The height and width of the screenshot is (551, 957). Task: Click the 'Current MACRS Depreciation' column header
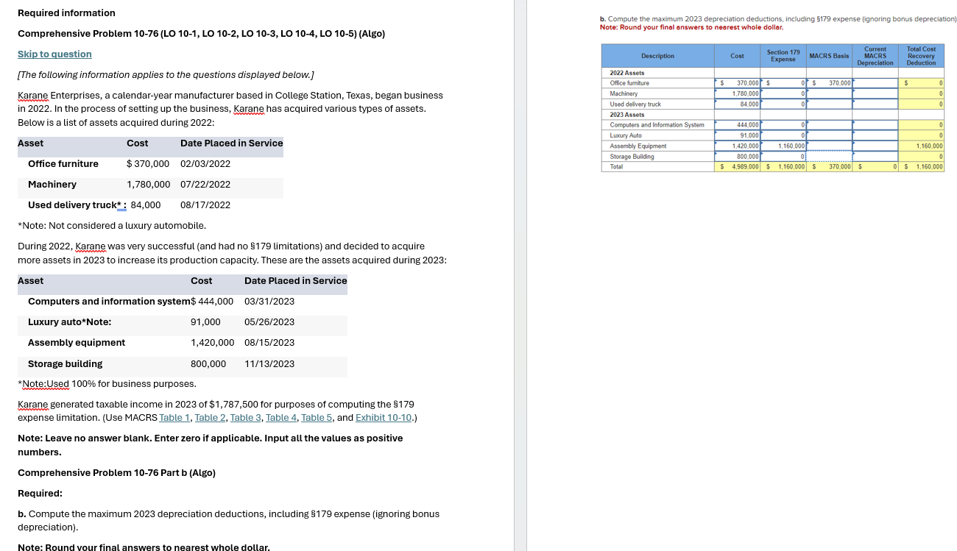[x=875, y=56]
